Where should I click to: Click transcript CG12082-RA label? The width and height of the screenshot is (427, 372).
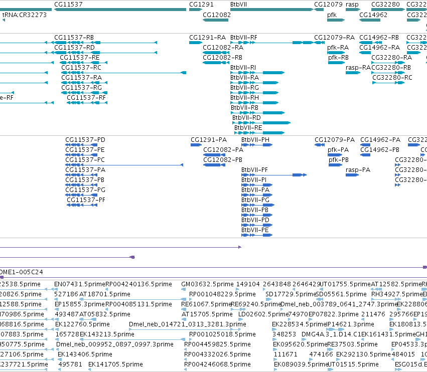click(223, 48)
